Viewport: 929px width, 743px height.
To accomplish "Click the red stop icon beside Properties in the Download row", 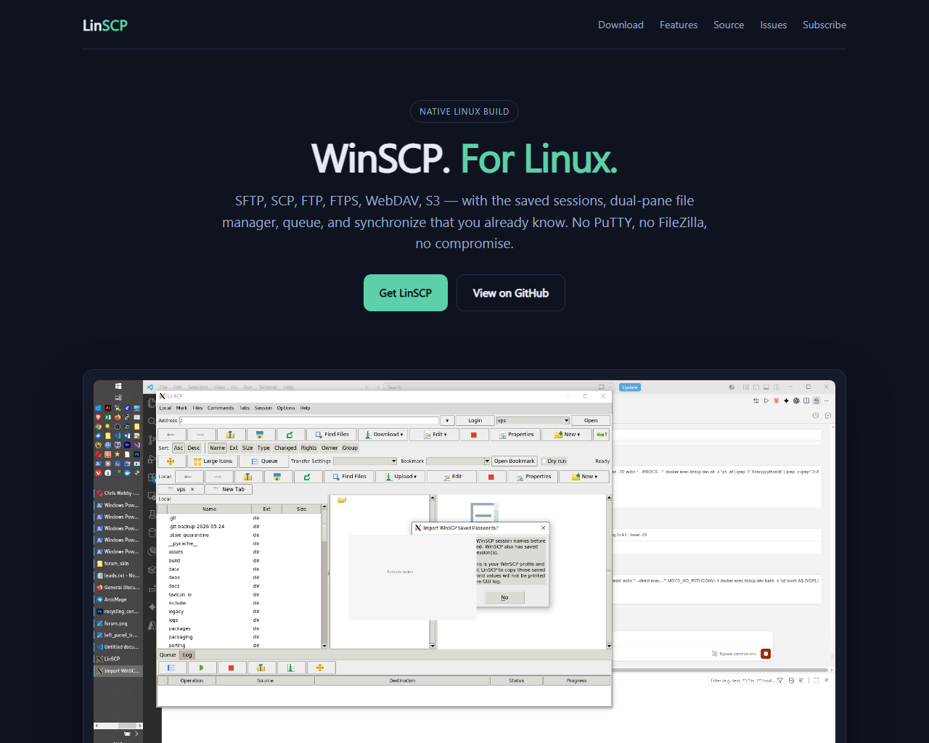I will pos(474,435).
